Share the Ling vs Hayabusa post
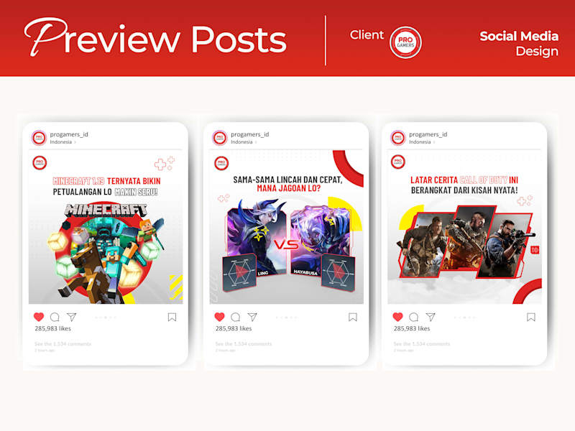Screen dimensions: 575x431 point(252,317)
